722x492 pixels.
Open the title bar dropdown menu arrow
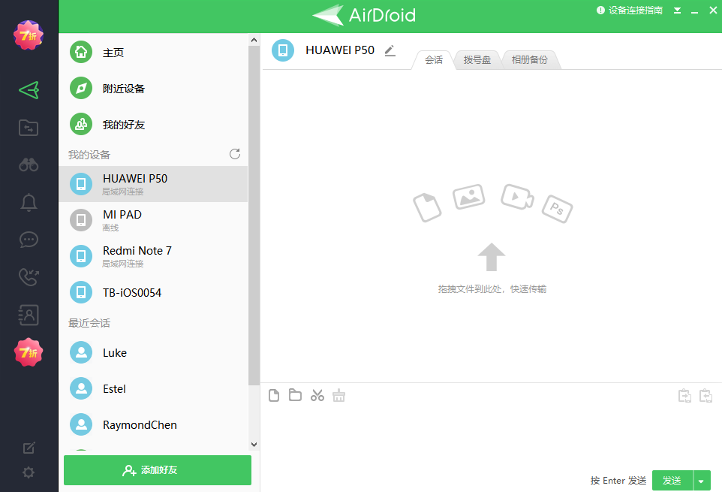point(677,10)
